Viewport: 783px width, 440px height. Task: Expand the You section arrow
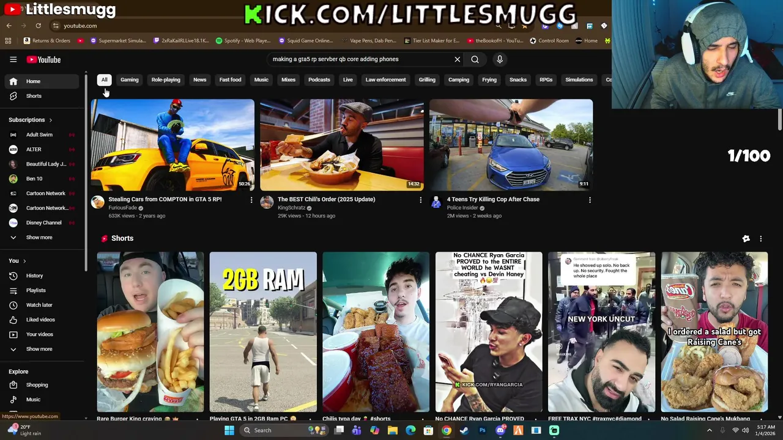pyautogui.click(x=24, y=261)
